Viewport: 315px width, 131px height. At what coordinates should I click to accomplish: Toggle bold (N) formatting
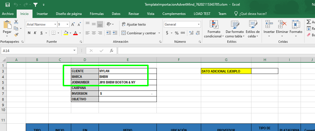point(29,33)
